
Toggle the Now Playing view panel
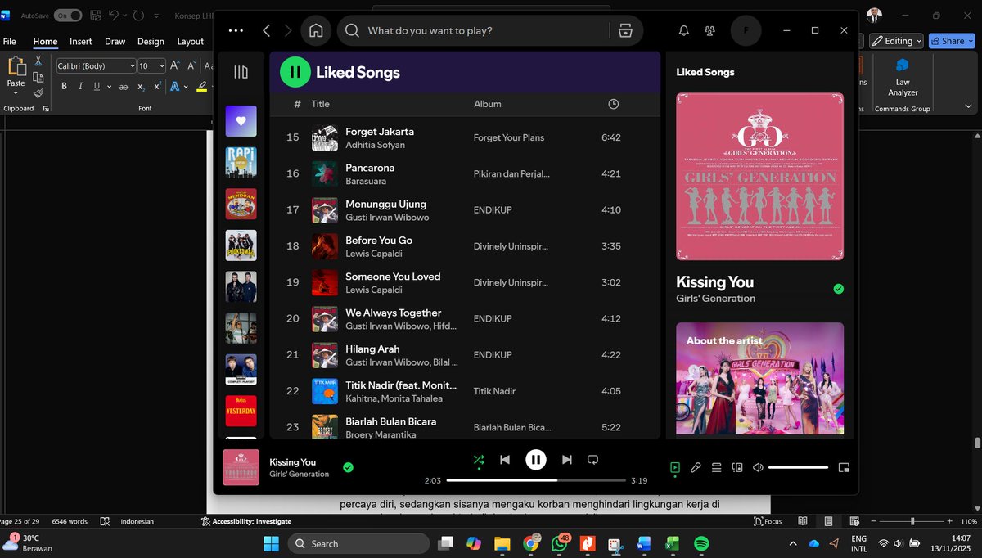point(675,468)
